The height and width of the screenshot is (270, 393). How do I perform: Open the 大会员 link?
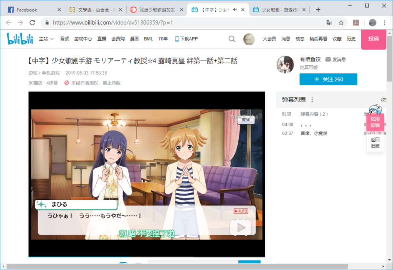point(269,39)
